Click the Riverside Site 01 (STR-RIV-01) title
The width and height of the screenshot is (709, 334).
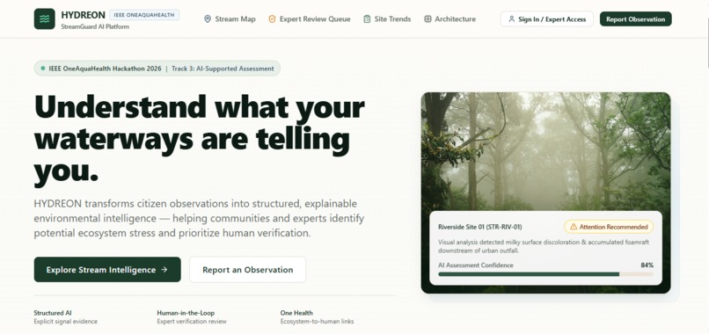click(479, 227)
